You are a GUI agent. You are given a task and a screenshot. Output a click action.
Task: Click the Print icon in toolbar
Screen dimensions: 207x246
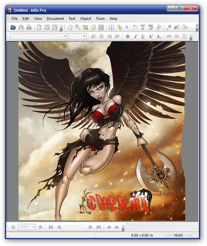tap(29, 27)
